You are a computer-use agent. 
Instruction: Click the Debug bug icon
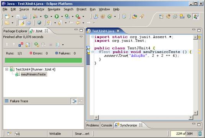(46, 16)
